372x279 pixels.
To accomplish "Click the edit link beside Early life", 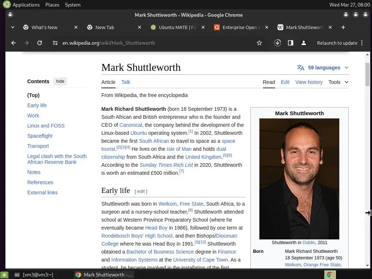I will coord(141,191).
